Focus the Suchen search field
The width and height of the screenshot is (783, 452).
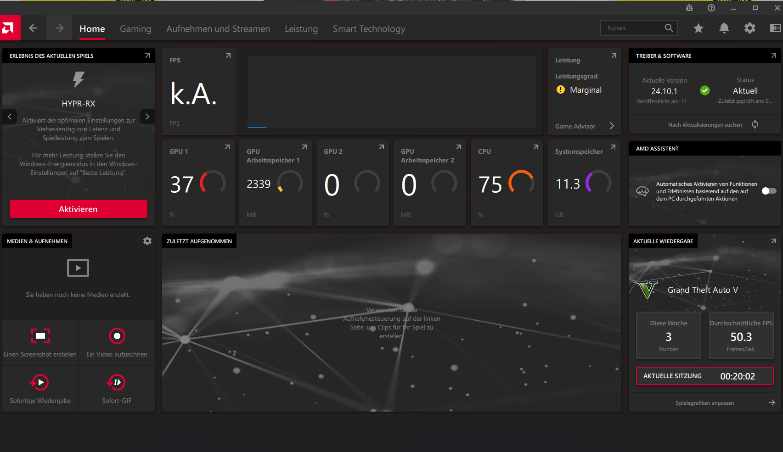coord(639,28)
